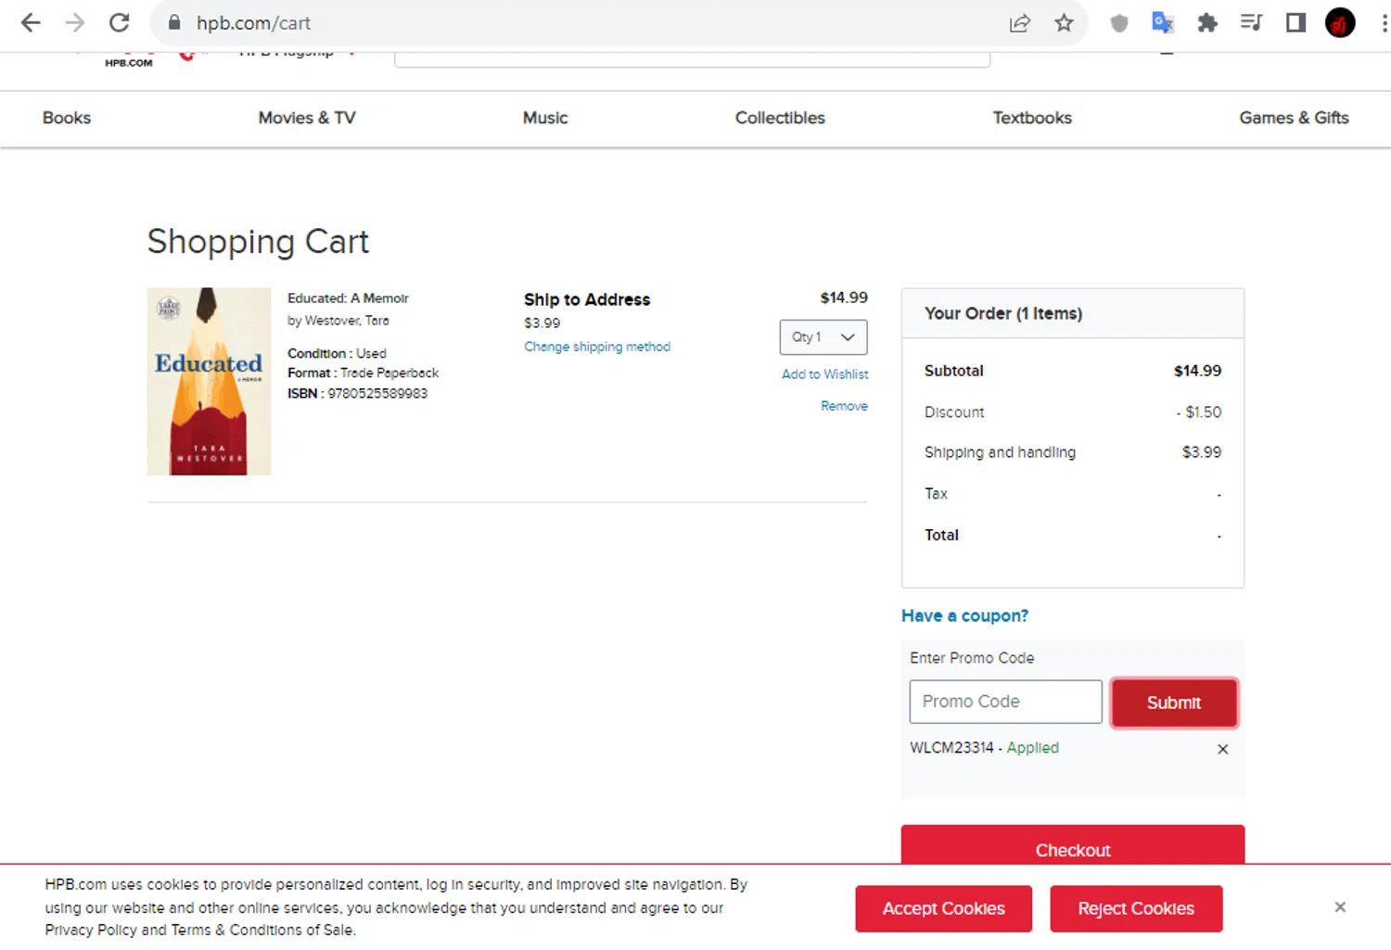Open the Google Translate extension
The image size is (1391, 950).
(1163, 23)
